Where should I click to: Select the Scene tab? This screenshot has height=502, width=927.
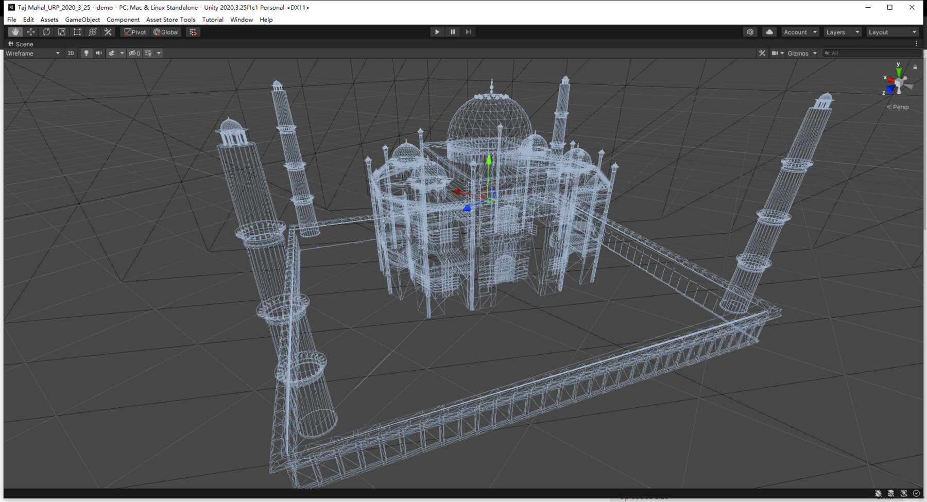point(21,44)
